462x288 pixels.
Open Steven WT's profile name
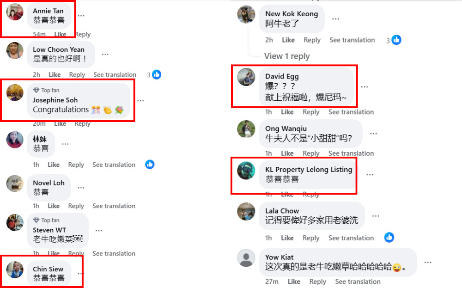pyautogui.click(x=49, y=230)
